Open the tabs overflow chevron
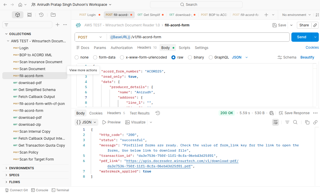This screenshot has height=193, width=320. pos(273,15)
